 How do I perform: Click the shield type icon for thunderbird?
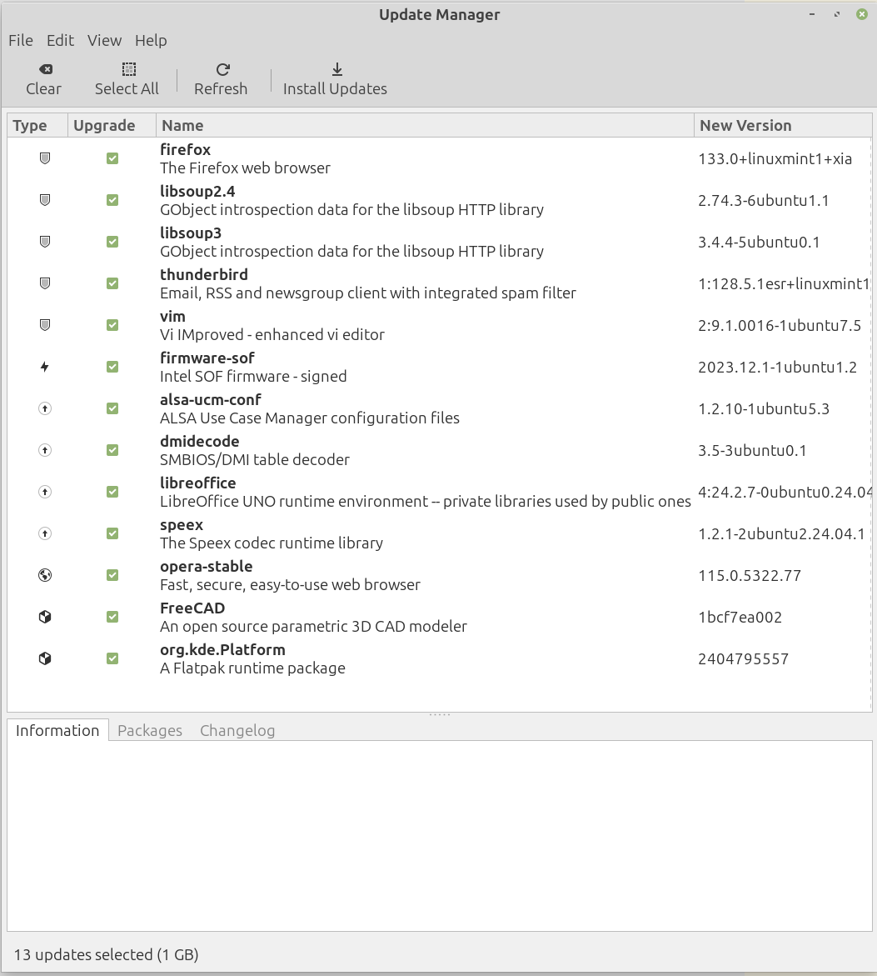[x=45, y=283]
